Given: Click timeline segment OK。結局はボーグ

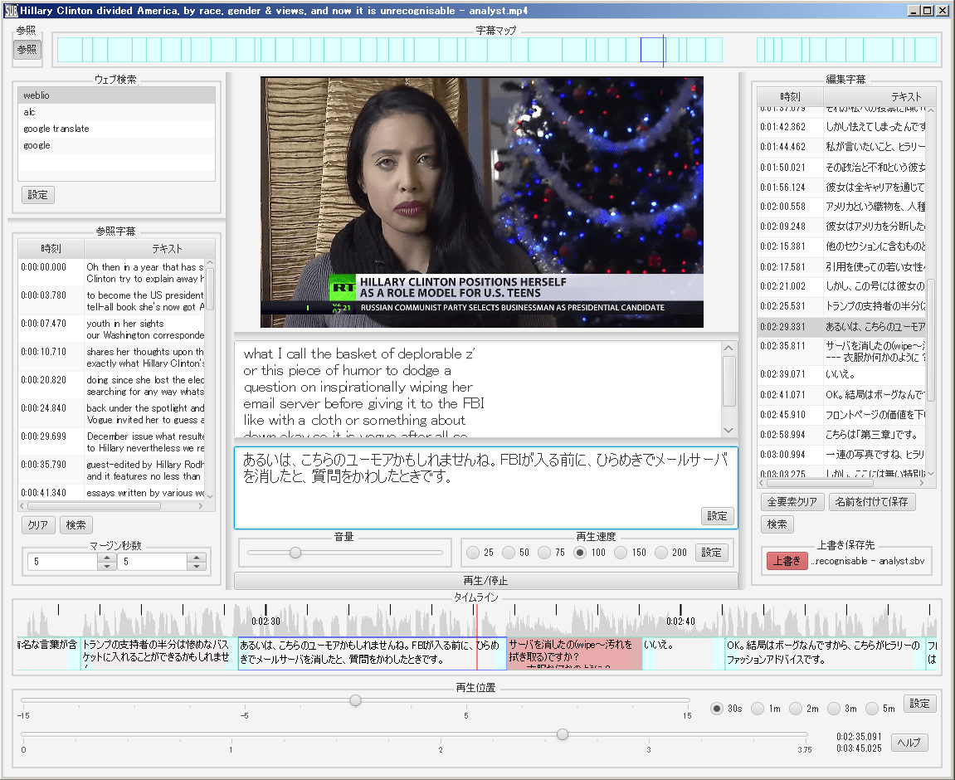Looking at the screenshot, I should 825,653.
